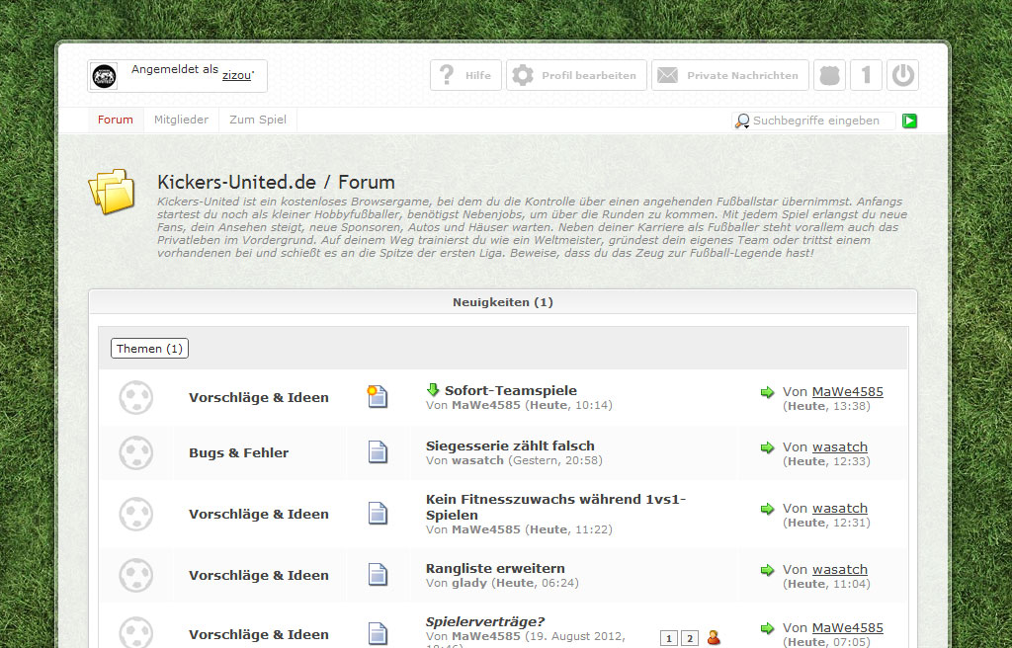Click soccer ball icon in Bugs & Fehler row
The image size is (1012, 648).
point(136,452)
